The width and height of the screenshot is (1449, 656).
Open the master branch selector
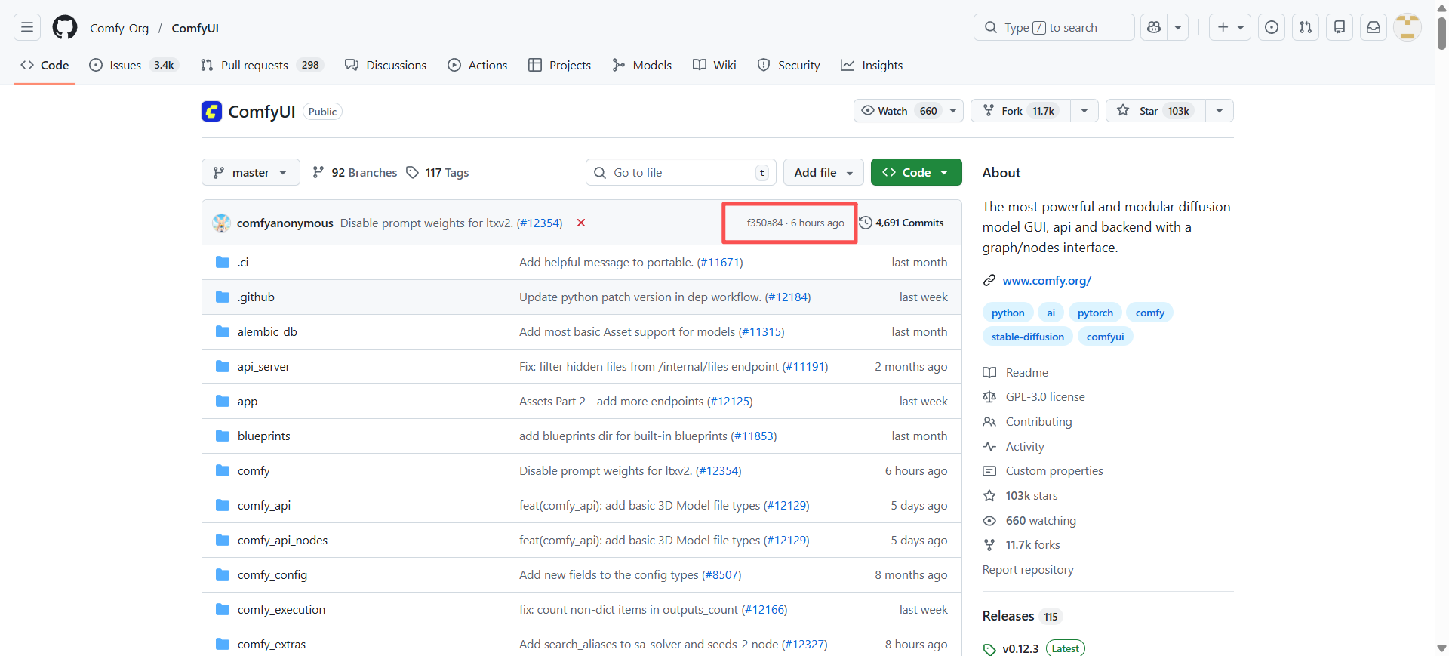point(251,172)
